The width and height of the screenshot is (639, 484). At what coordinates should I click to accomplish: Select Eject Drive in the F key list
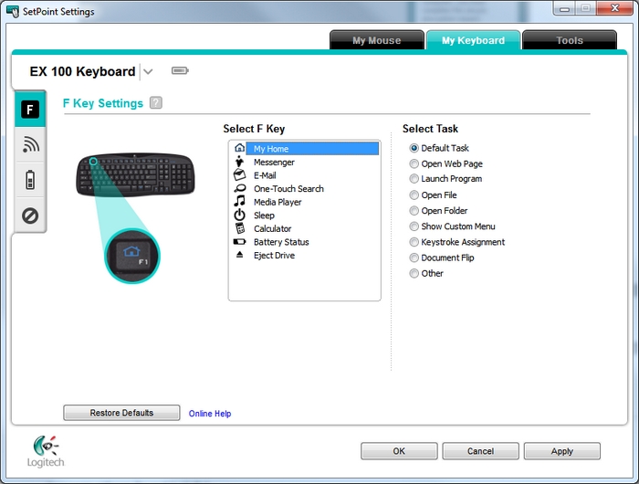274,256
